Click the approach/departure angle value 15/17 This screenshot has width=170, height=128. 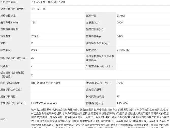[120, 83]
